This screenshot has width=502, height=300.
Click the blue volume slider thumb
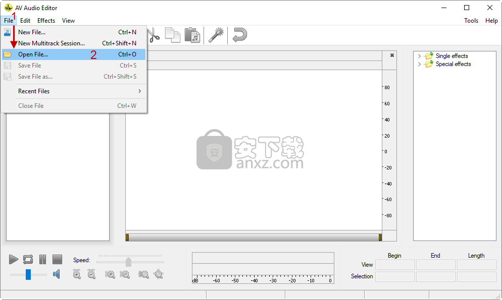pos(28,274)
